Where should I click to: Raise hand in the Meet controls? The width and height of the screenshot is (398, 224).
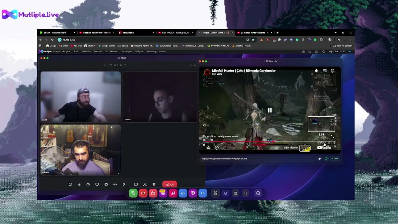pos(106,184)
